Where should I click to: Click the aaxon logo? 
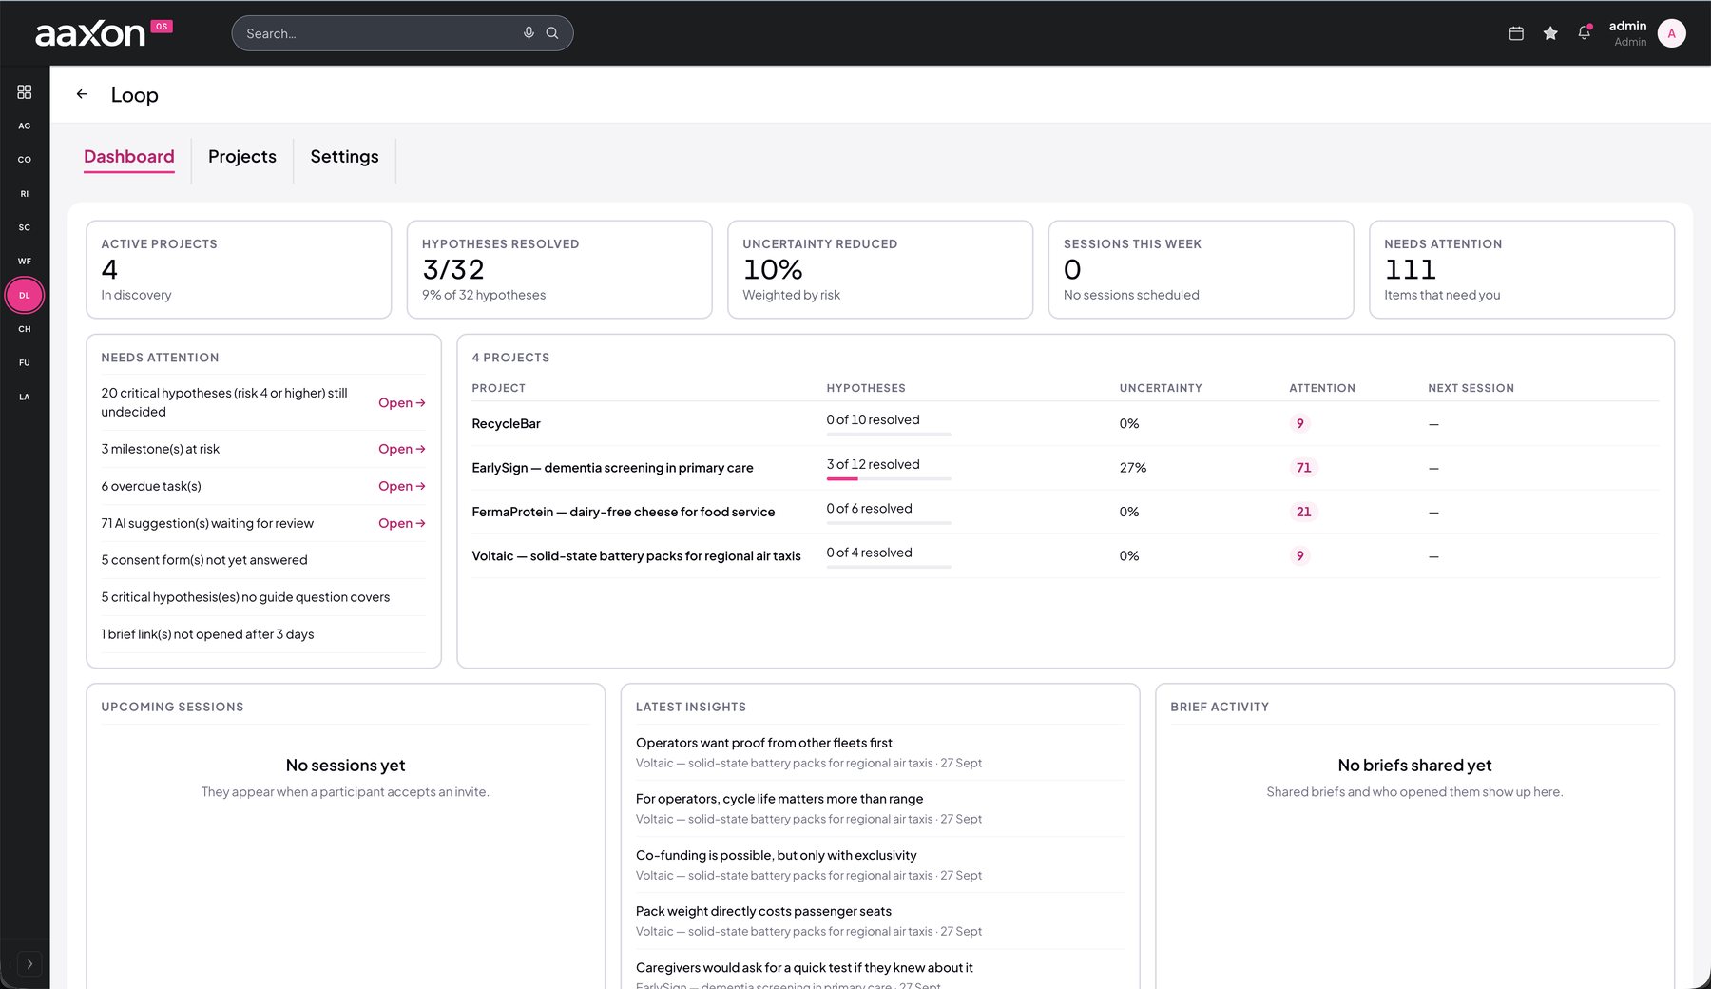pyautogui.click(x=90, y=34)
